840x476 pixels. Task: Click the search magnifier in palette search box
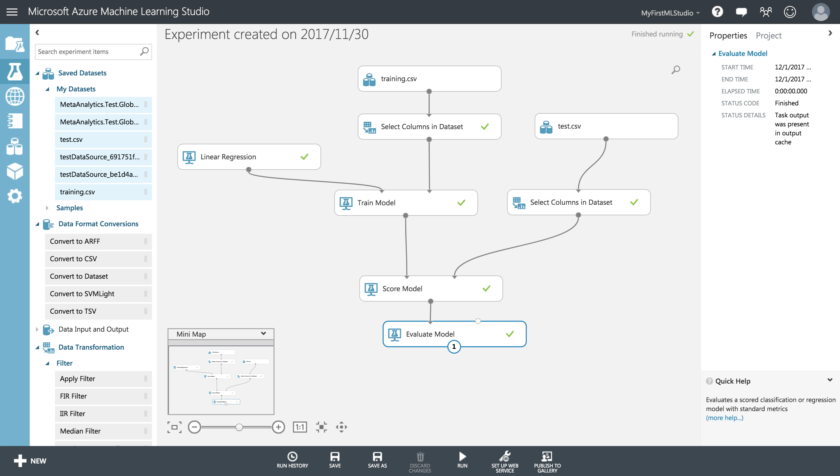[x=144, y=52]
